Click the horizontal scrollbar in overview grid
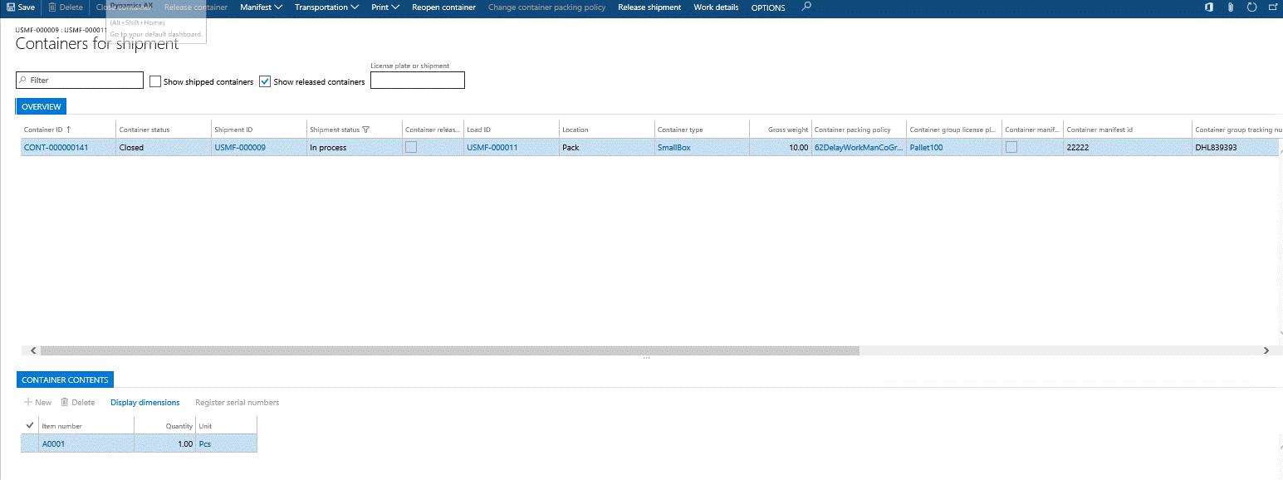 (x=448, y=350)
